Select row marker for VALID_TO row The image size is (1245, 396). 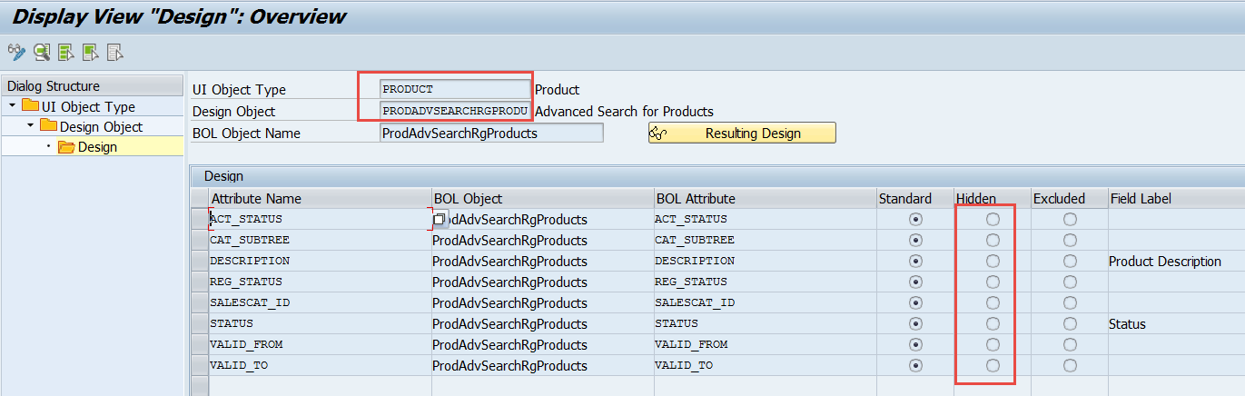[x=200, y=365]
